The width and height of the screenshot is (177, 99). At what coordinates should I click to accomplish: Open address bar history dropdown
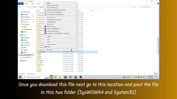(x=131, y=7)
